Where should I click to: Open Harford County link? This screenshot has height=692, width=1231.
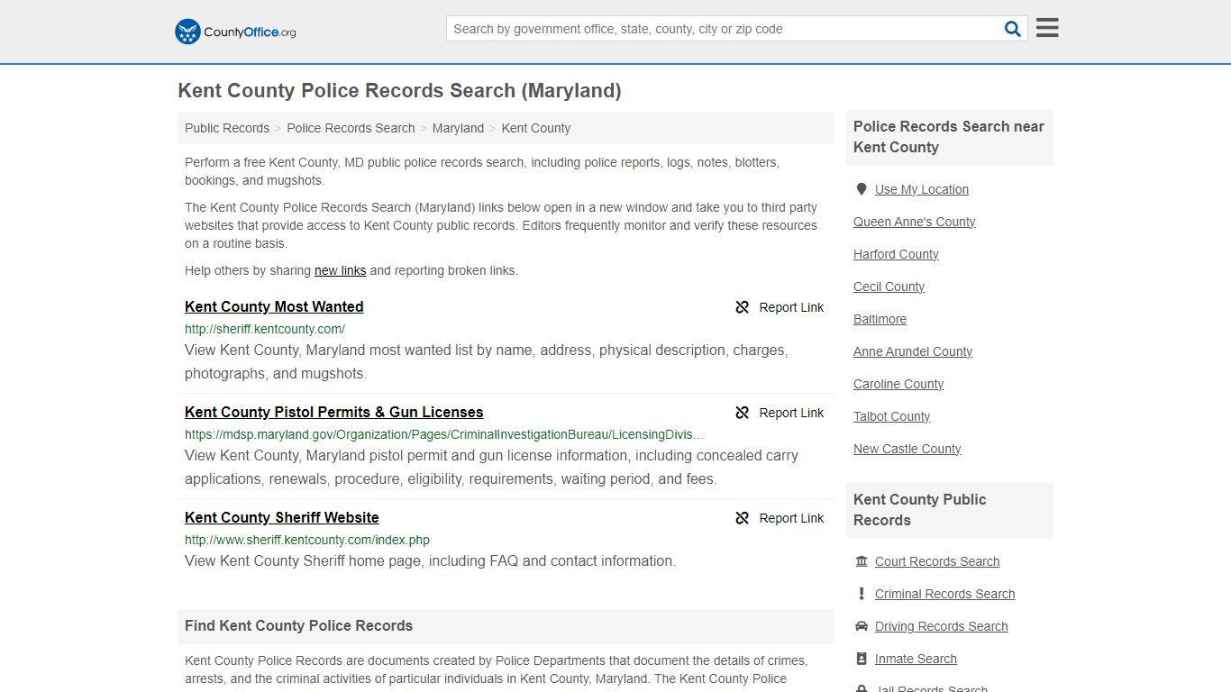pyautogui.click(x=896, y=254)
